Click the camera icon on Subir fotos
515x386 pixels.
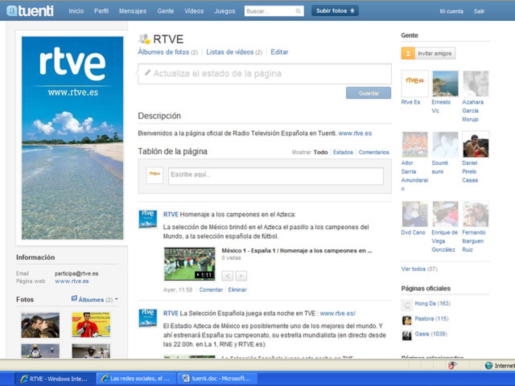pos(353,10)
